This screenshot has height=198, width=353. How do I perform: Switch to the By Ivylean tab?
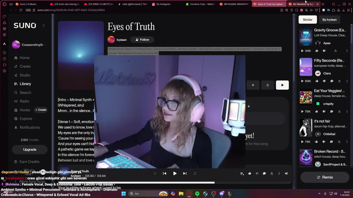[330, 20]
